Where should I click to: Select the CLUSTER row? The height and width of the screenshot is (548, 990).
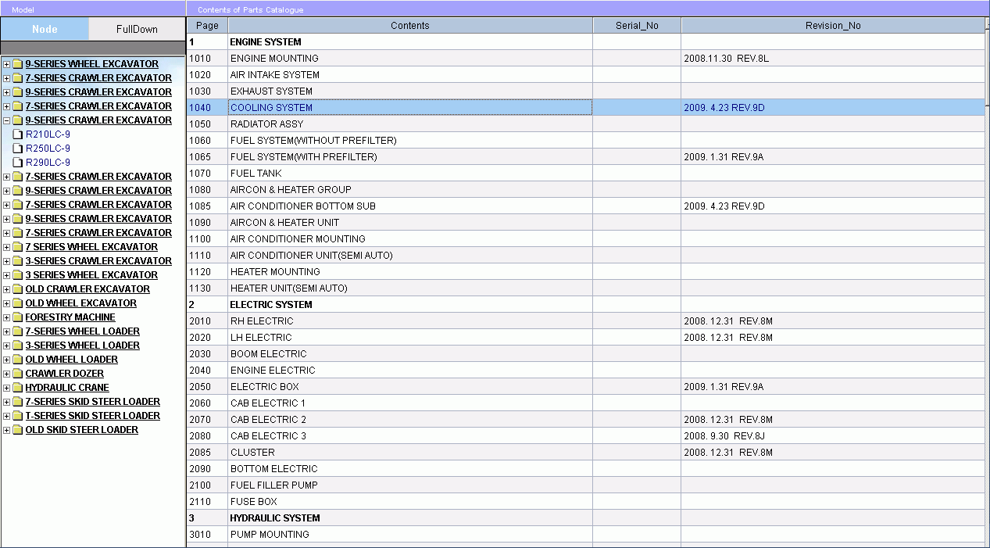pos(586,453)
